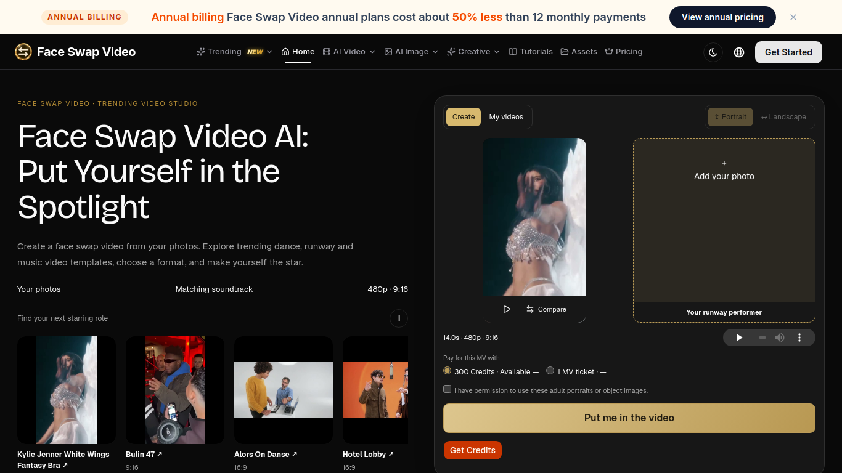Open the Alors On Danse template thumbnail

[x=284, y=390]
